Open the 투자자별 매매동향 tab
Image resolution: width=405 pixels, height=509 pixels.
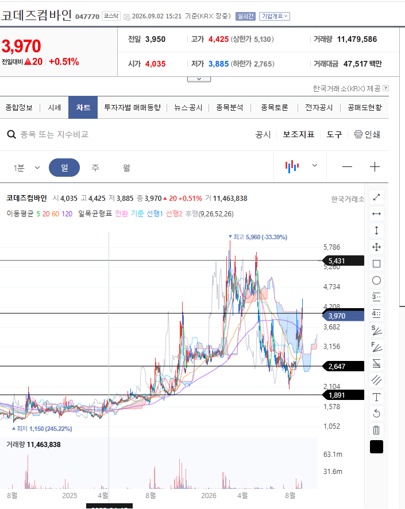point(132,107)
